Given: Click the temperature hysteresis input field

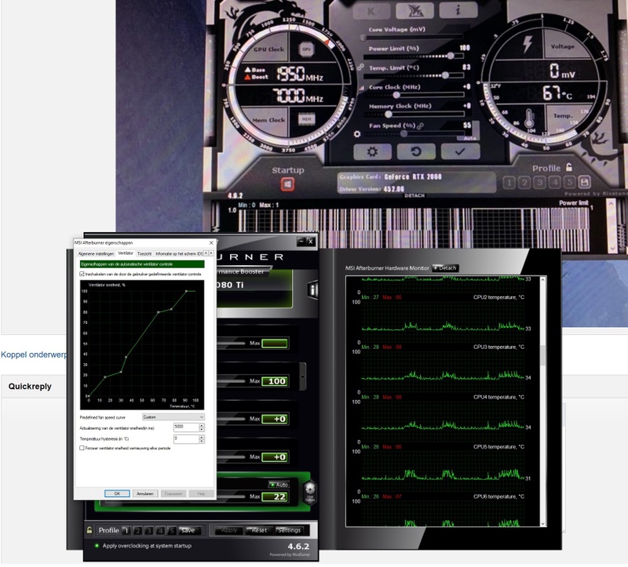Looking at the screenshot, I should tap(186, 439).
